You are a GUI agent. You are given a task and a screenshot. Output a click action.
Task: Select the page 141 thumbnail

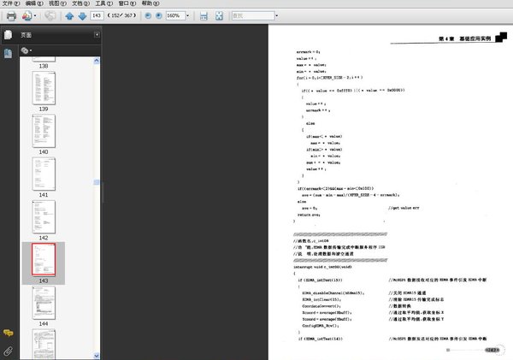pyautogui.click(x=44, y=174)
